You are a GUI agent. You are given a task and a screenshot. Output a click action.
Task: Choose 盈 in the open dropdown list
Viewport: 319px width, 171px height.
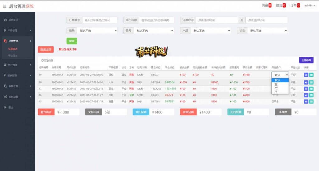[x=276, y=84]
